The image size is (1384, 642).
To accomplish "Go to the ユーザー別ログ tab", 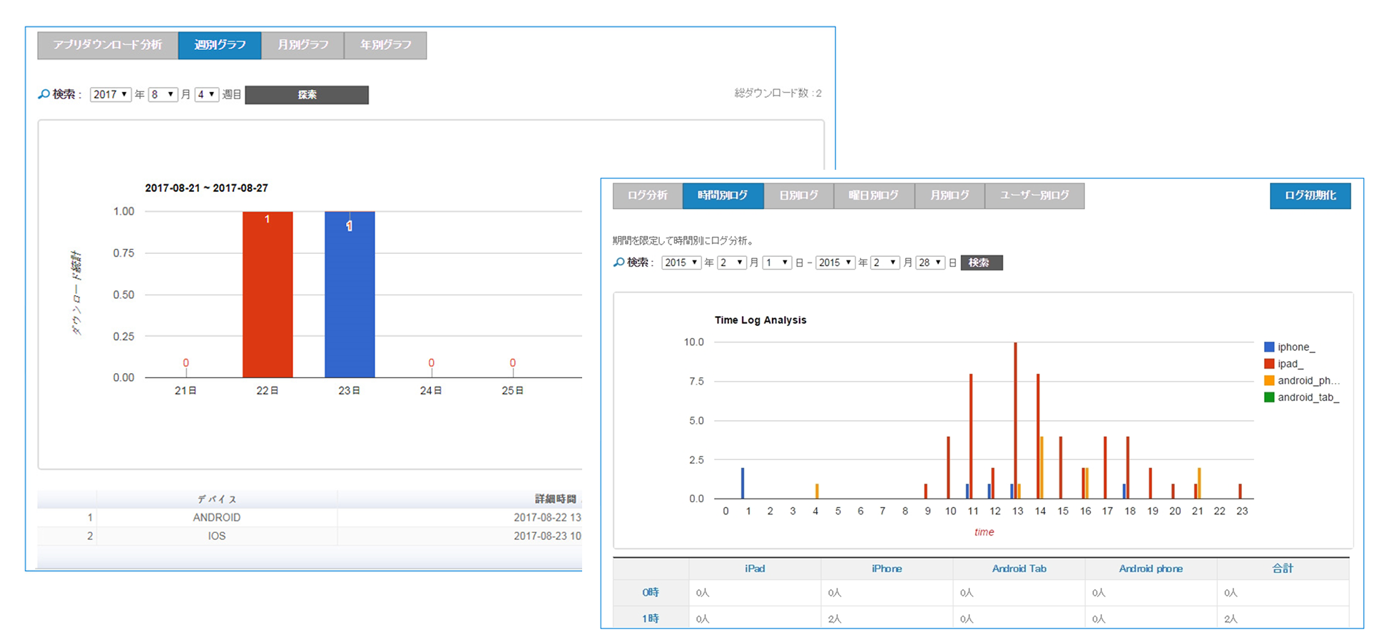I will 1034,195.
